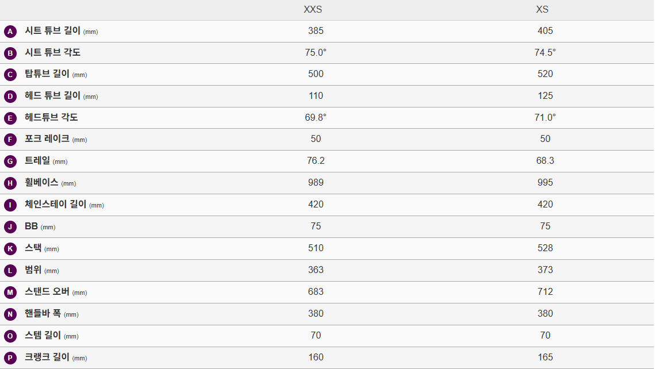Click the 핸들바 폭 row label

43,313
